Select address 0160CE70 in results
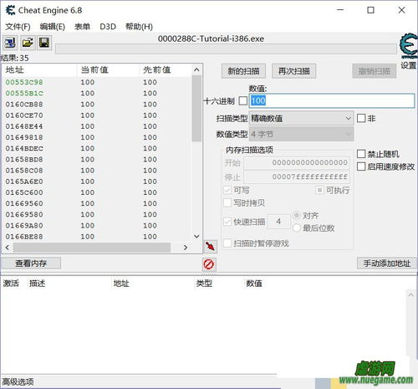Screen dimensions: 418x389 [24, 115]
